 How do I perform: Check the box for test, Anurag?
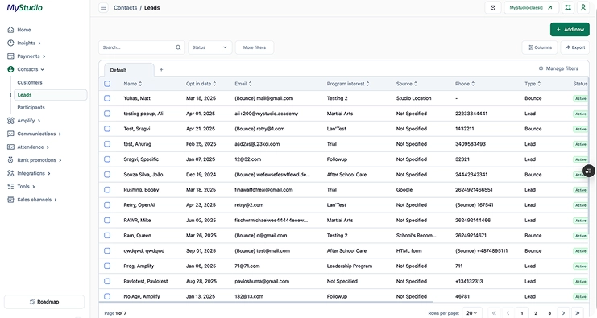[107, 144]
